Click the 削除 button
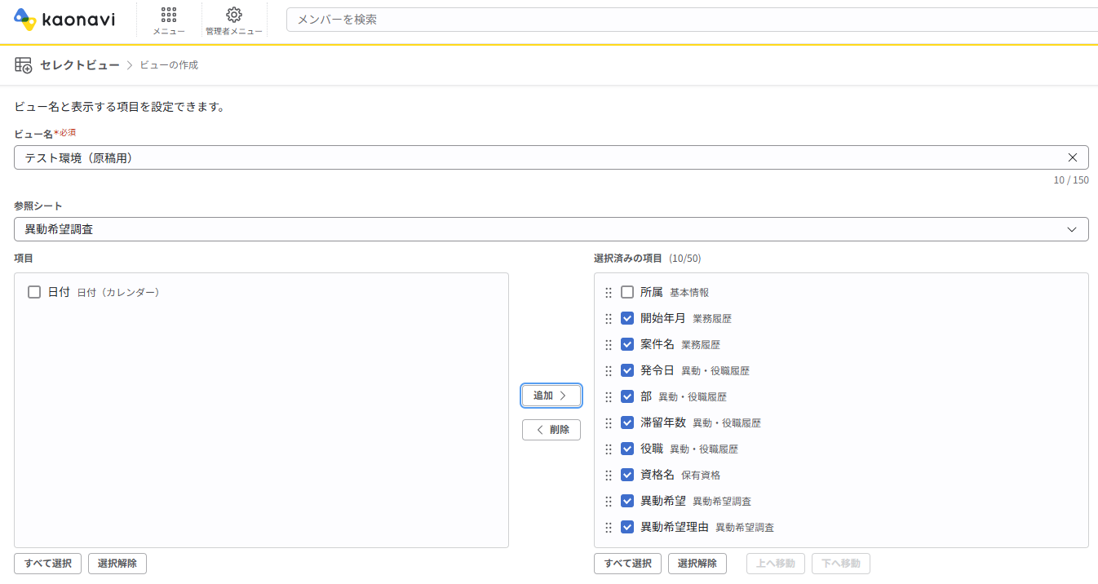 [x=551, y=430]
